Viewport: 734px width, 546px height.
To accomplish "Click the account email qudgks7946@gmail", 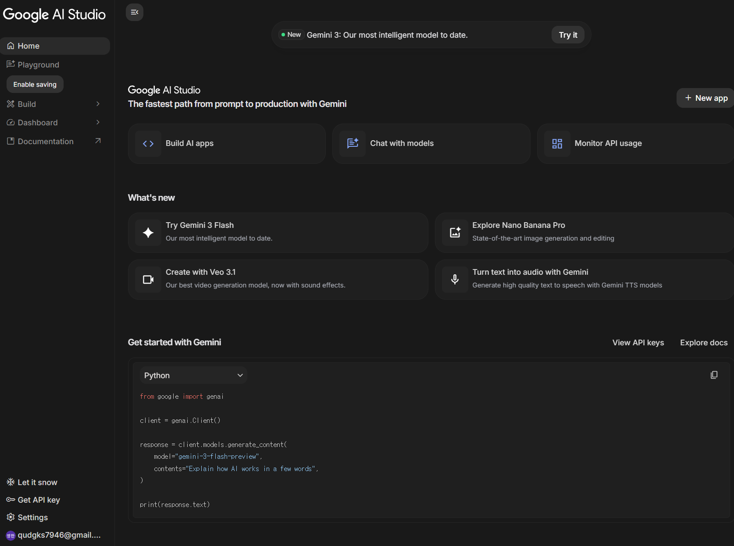I will (x=59, y=535).
